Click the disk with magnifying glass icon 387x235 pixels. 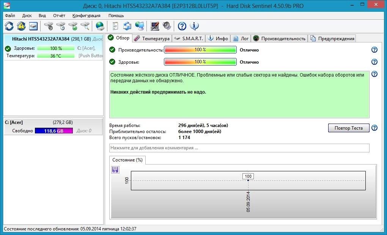click(x=85, y=26)
